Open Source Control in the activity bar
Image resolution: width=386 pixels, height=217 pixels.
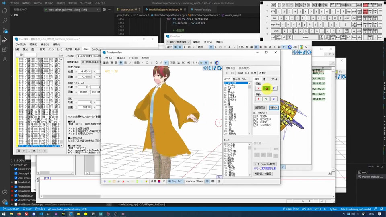coord(5,30)
